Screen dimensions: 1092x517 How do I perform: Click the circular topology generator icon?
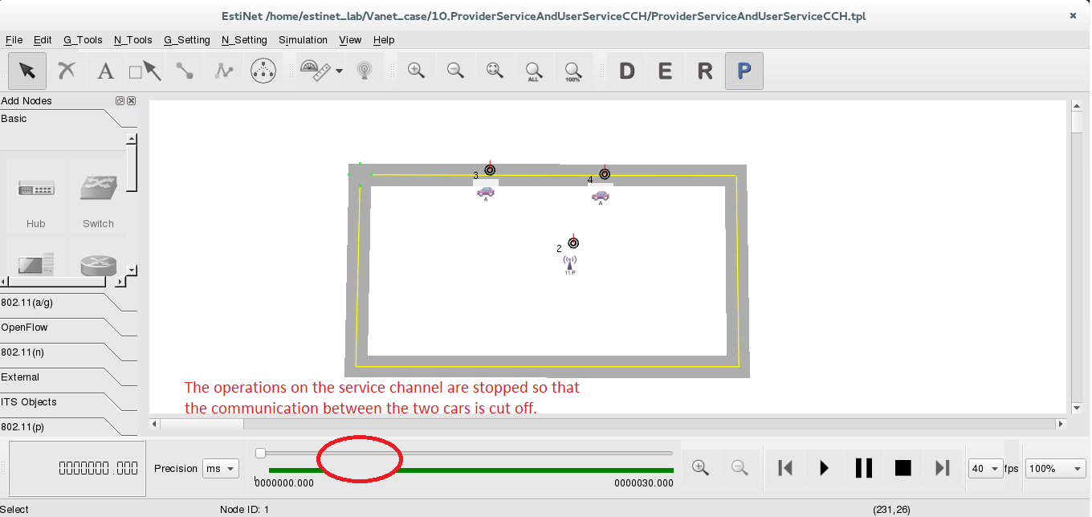263,71
